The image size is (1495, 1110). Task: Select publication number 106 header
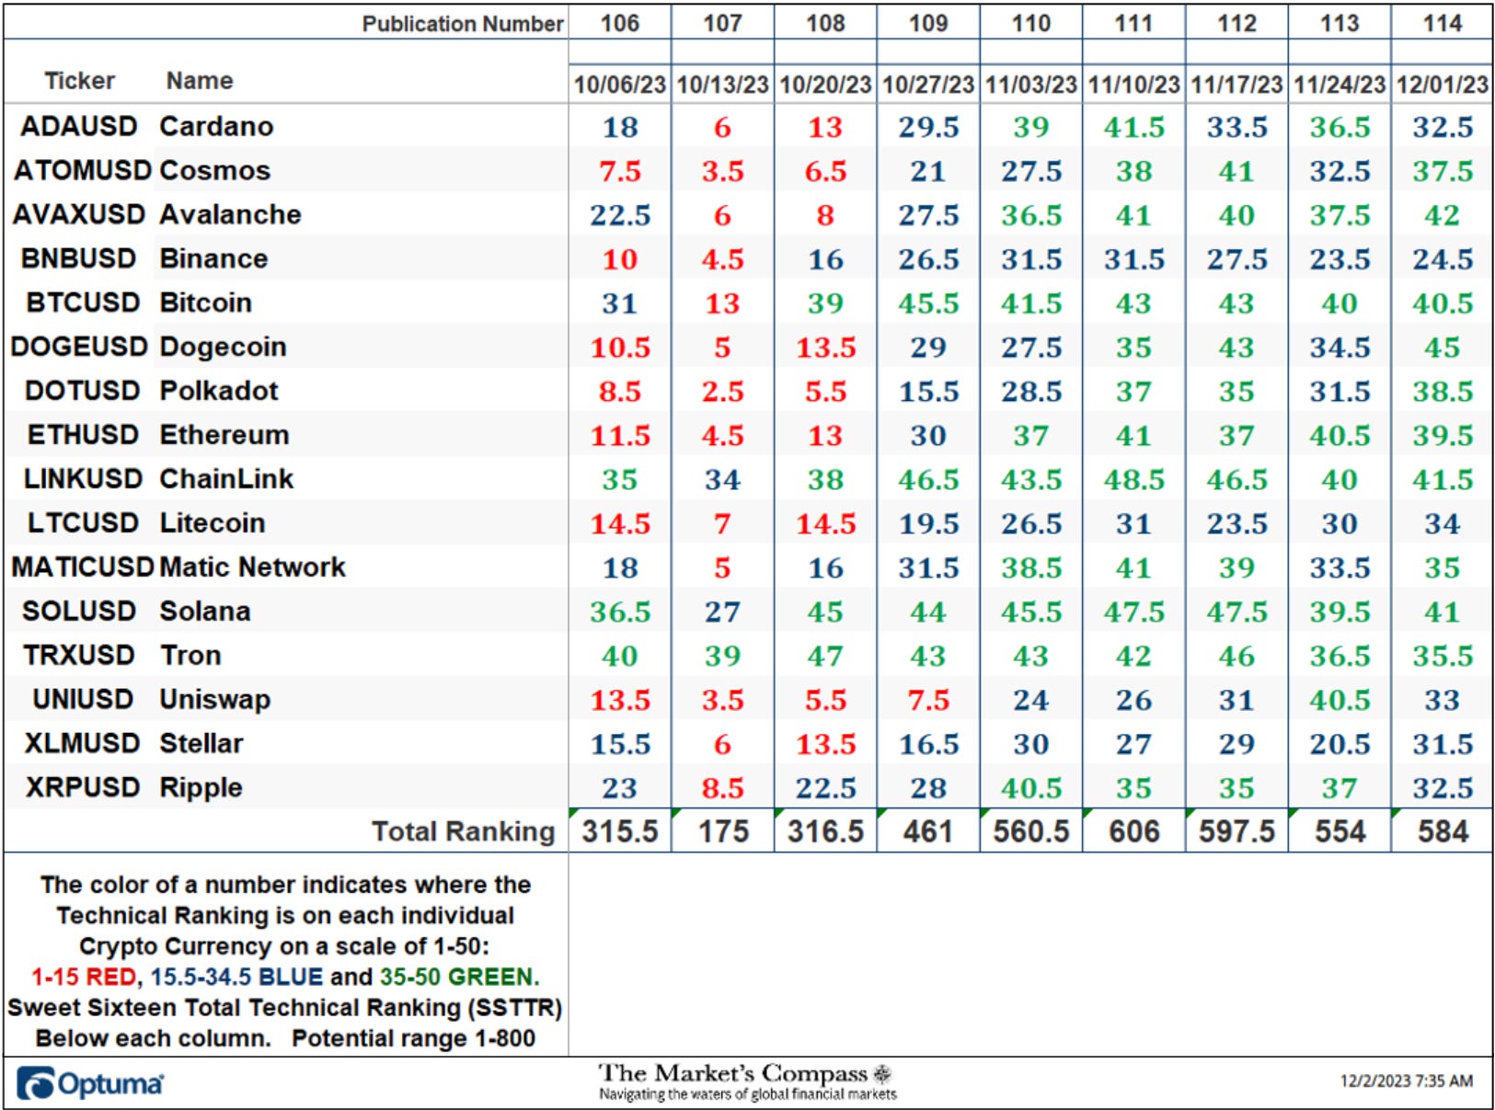click(620, 23)
